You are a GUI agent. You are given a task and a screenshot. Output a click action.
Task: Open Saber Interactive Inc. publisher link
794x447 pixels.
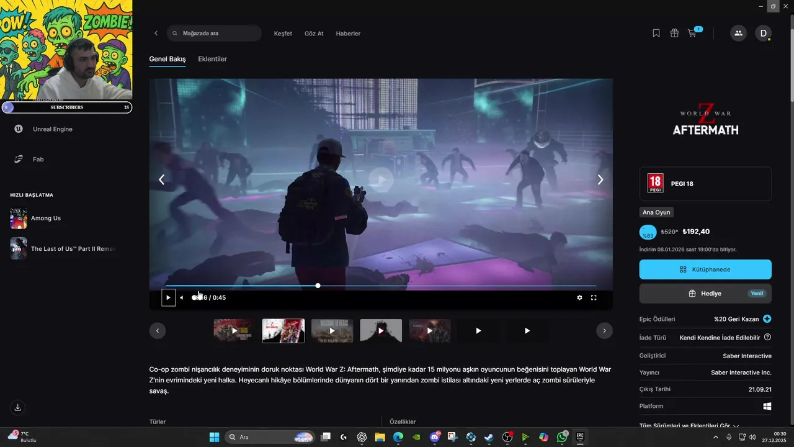point(741,372)
